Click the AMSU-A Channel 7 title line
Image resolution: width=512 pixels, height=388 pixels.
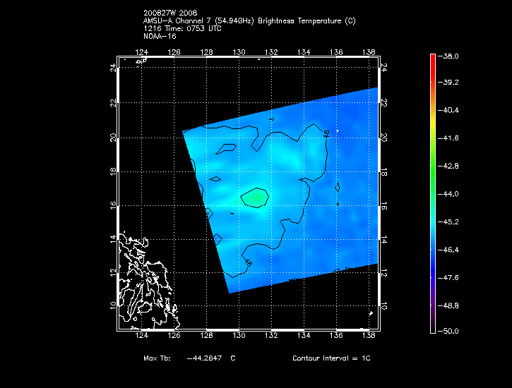click(249, 21)
